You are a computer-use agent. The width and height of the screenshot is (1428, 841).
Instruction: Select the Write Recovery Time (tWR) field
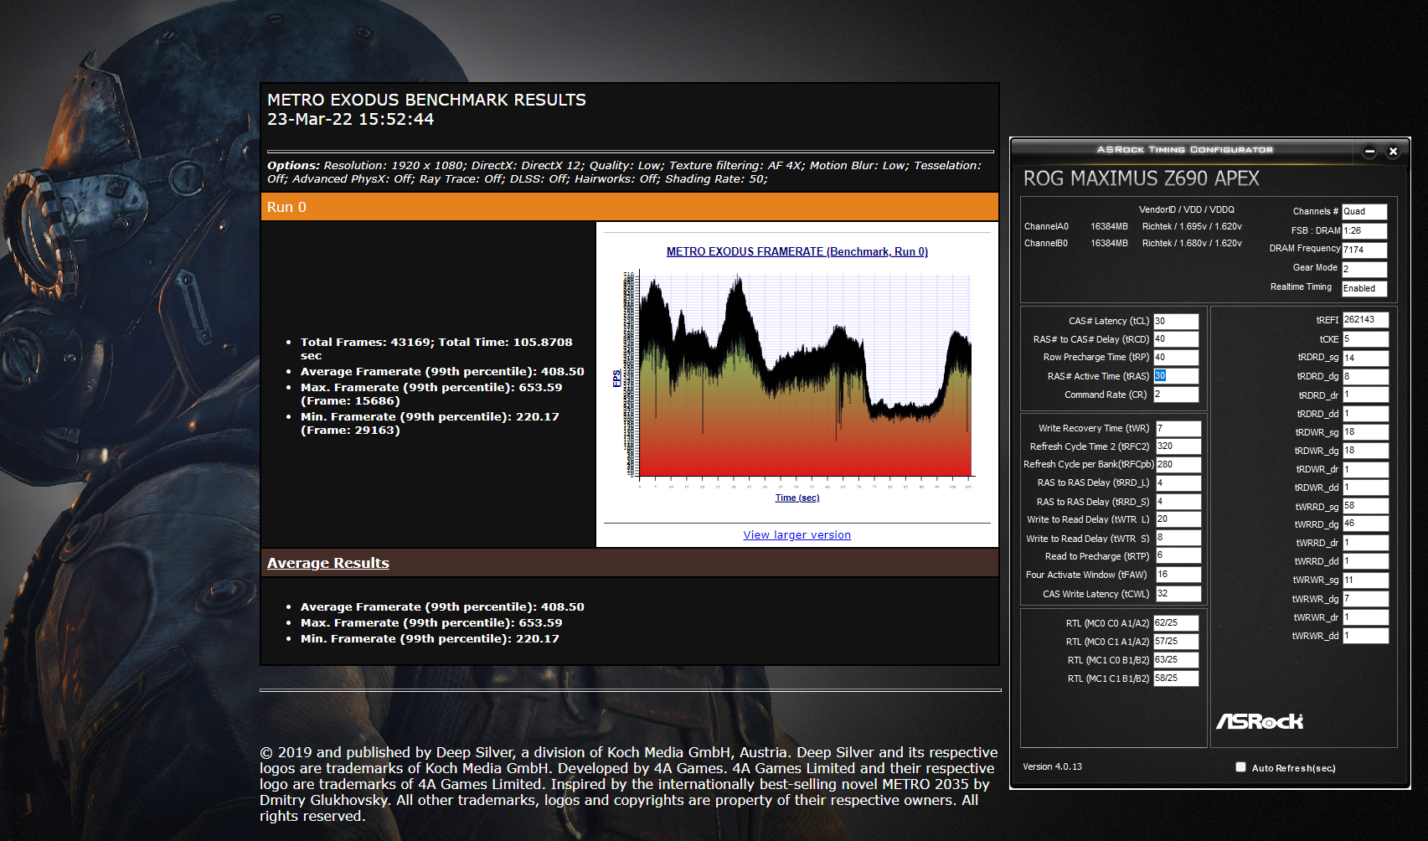(1178, 429)
